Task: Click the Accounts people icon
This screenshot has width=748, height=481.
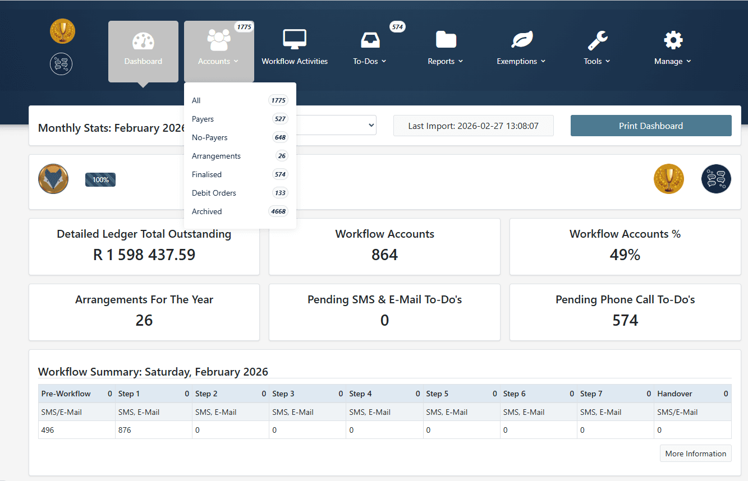Action: [219, 40]
